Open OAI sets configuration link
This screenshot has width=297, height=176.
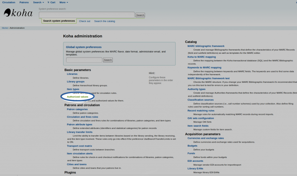(x=201, y=118)
